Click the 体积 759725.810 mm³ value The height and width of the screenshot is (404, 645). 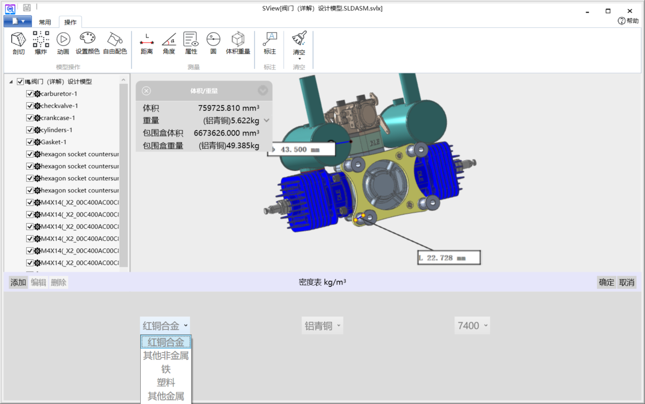pos(228,108)
